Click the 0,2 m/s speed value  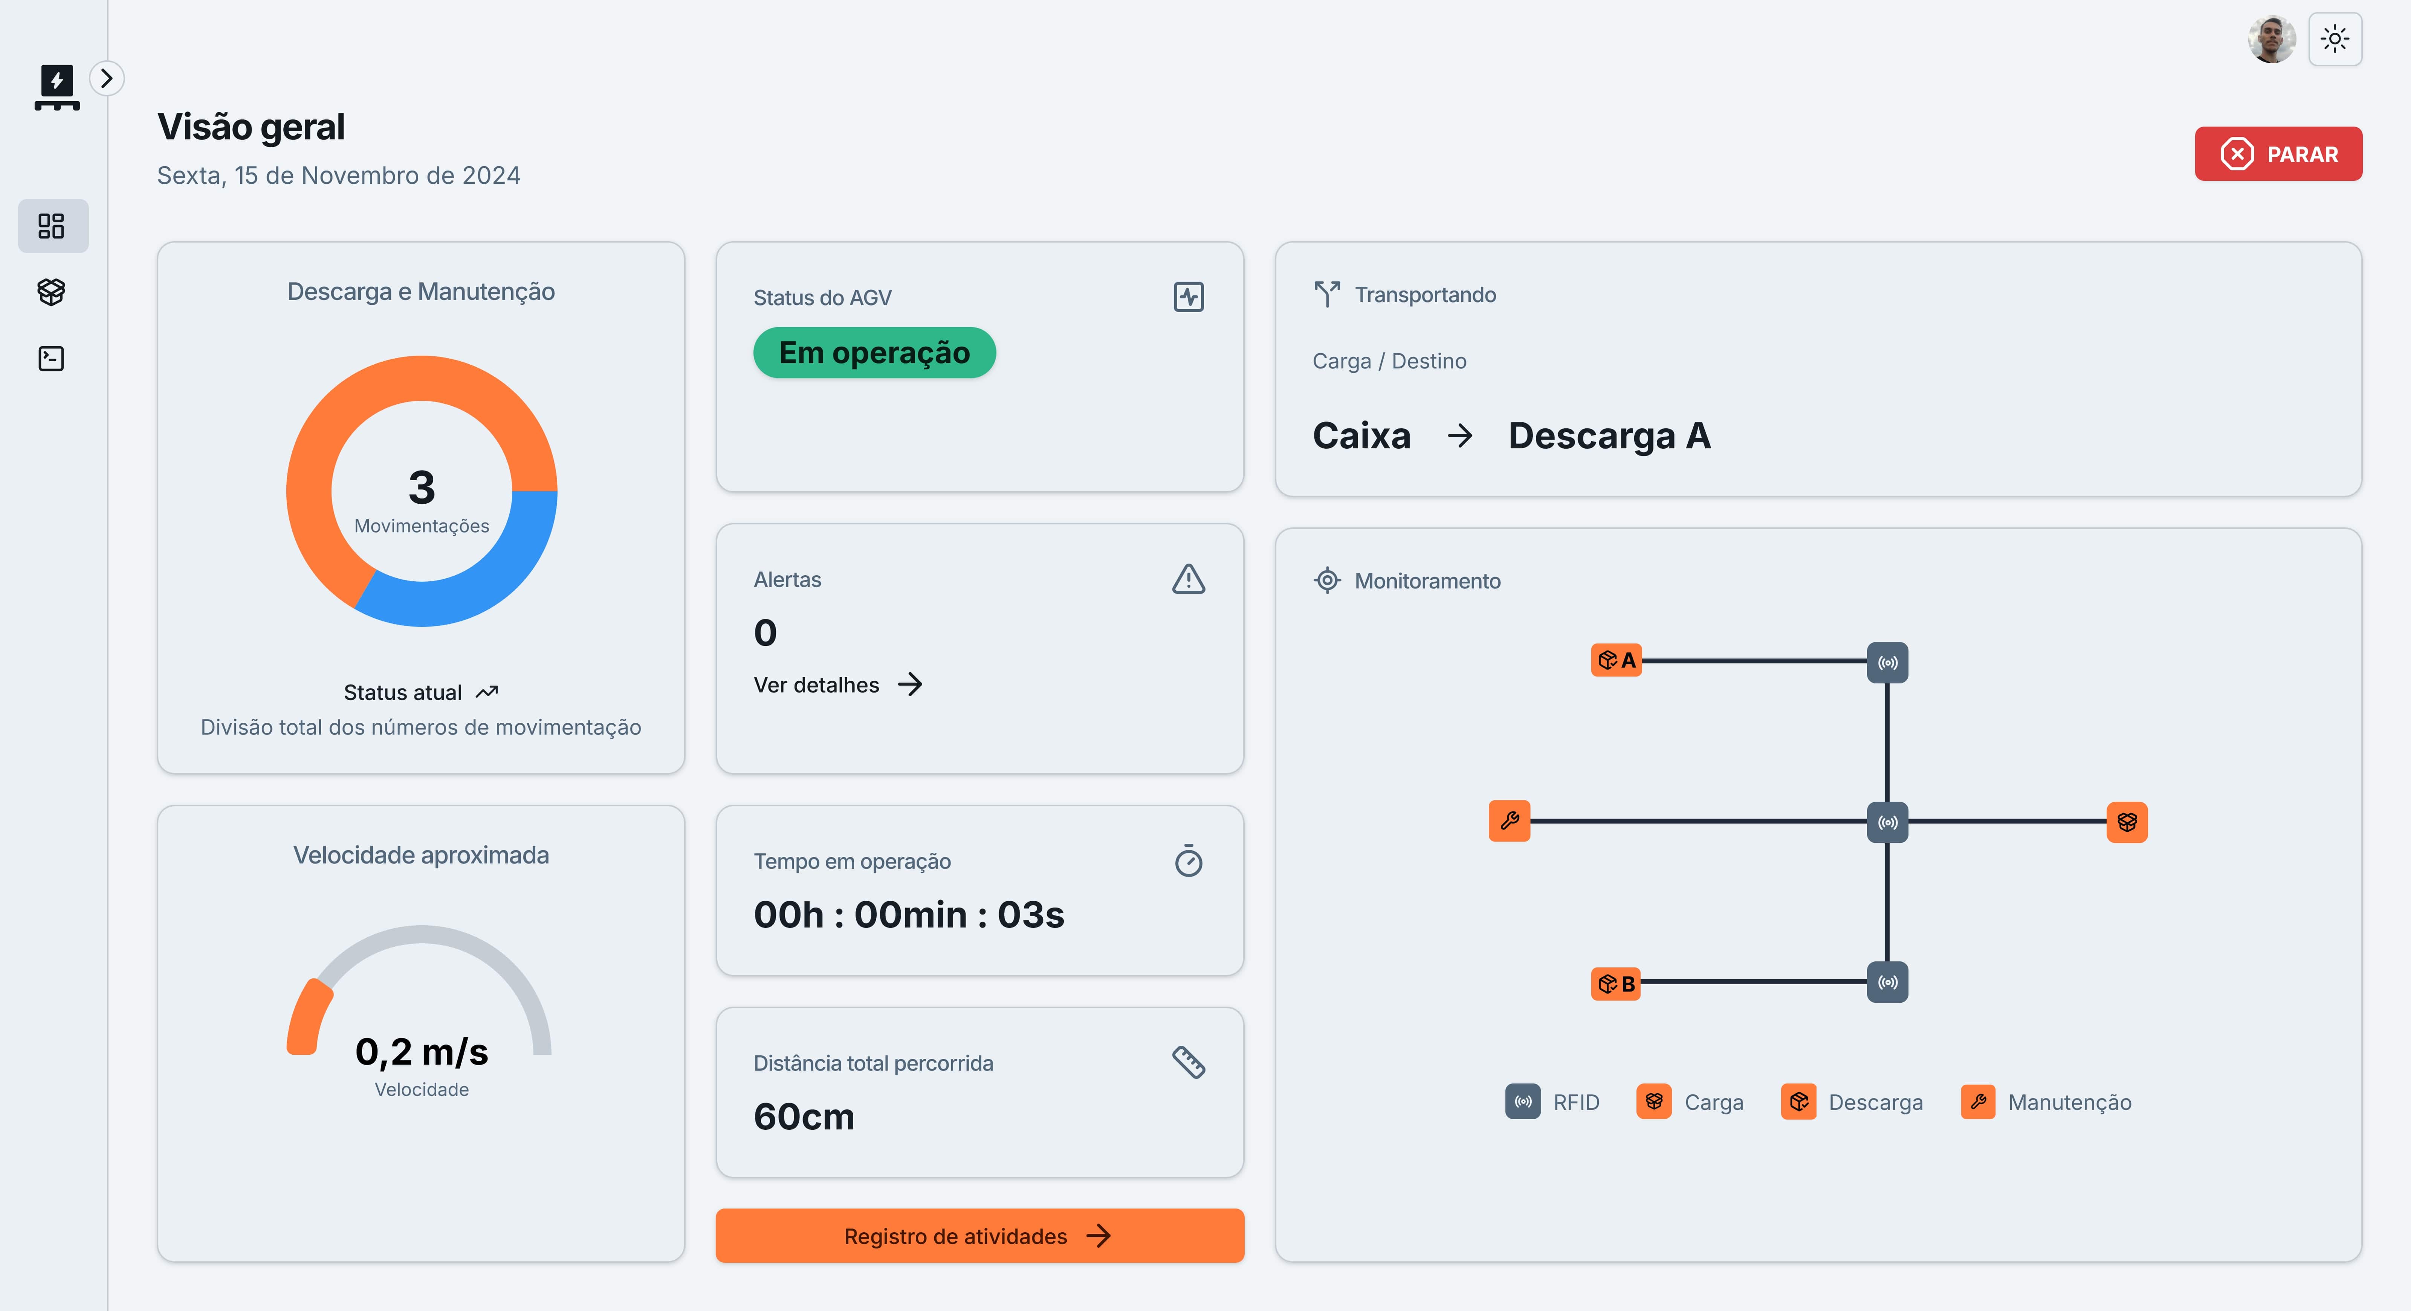(421, 1052)
